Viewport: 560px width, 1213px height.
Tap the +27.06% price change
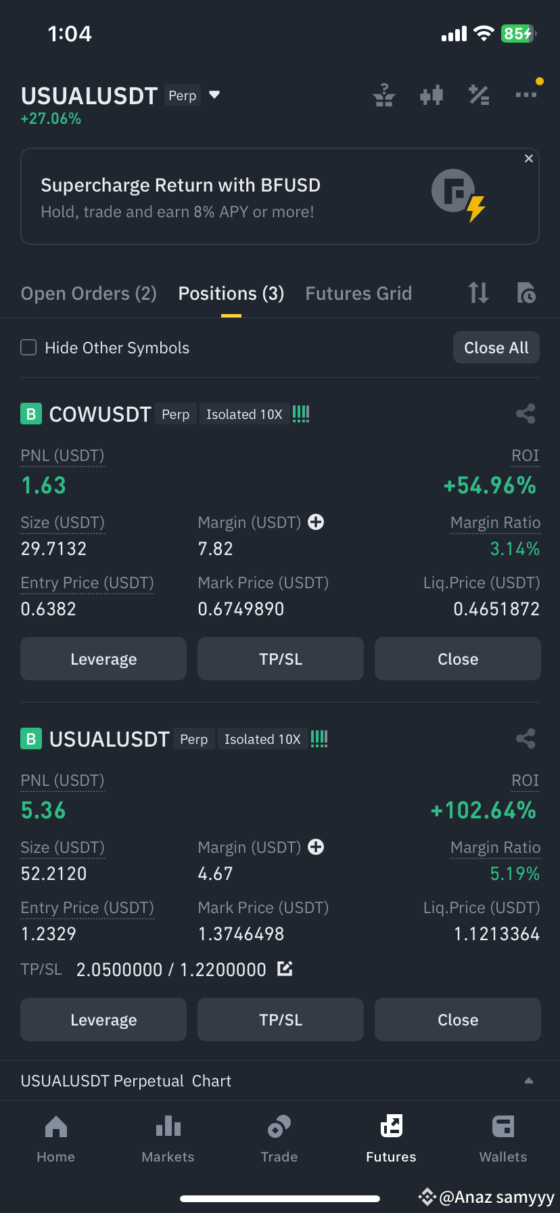point(51,118)
